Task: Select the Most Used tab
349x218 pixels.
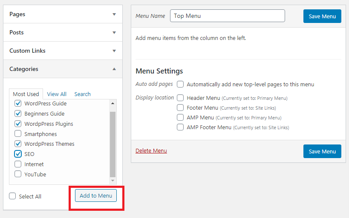Action: (26, 94)
